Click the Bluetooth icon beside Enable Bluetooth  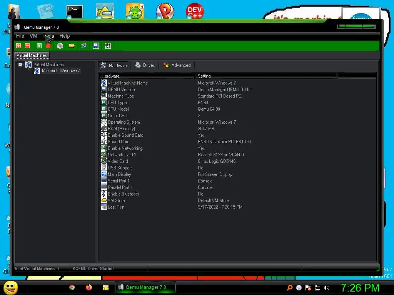pos(104,194)
